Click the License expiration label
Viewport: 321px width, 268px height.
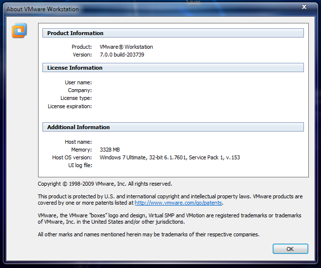click(x=70, y=106)
